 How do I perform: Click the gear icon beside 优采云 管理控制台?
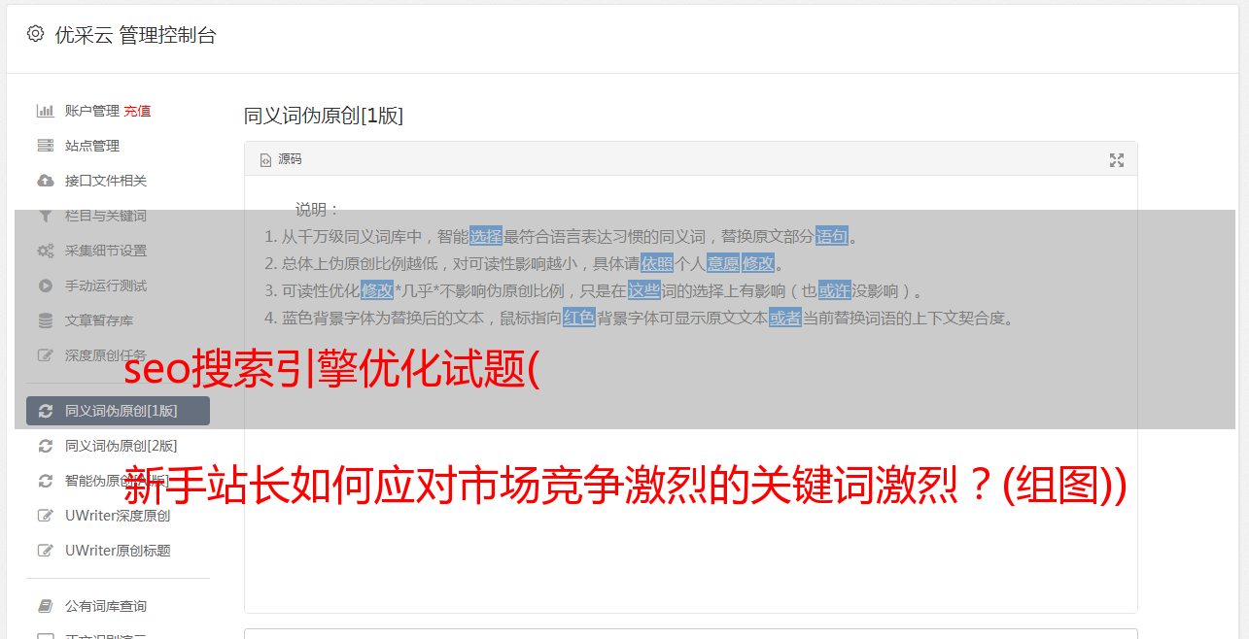[36, 34]
